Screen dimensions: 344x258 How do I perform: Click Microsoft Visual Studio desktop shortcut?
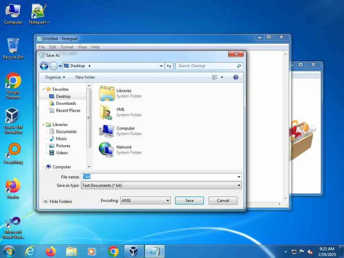pos(13,228)
